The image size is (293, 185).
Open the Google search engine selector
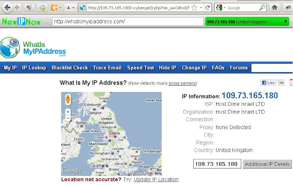(221, 8)
